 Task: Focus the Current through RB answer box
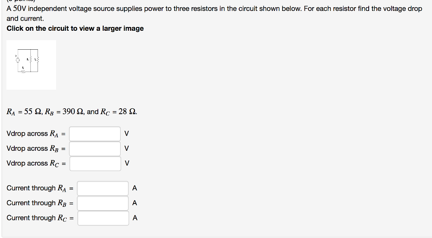(103, 203)
